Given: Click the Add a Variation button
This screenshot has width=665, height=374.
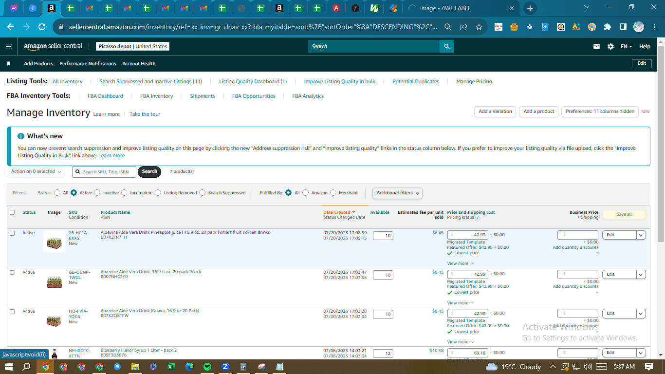Looking at the screenshot, I should (495, 112).
